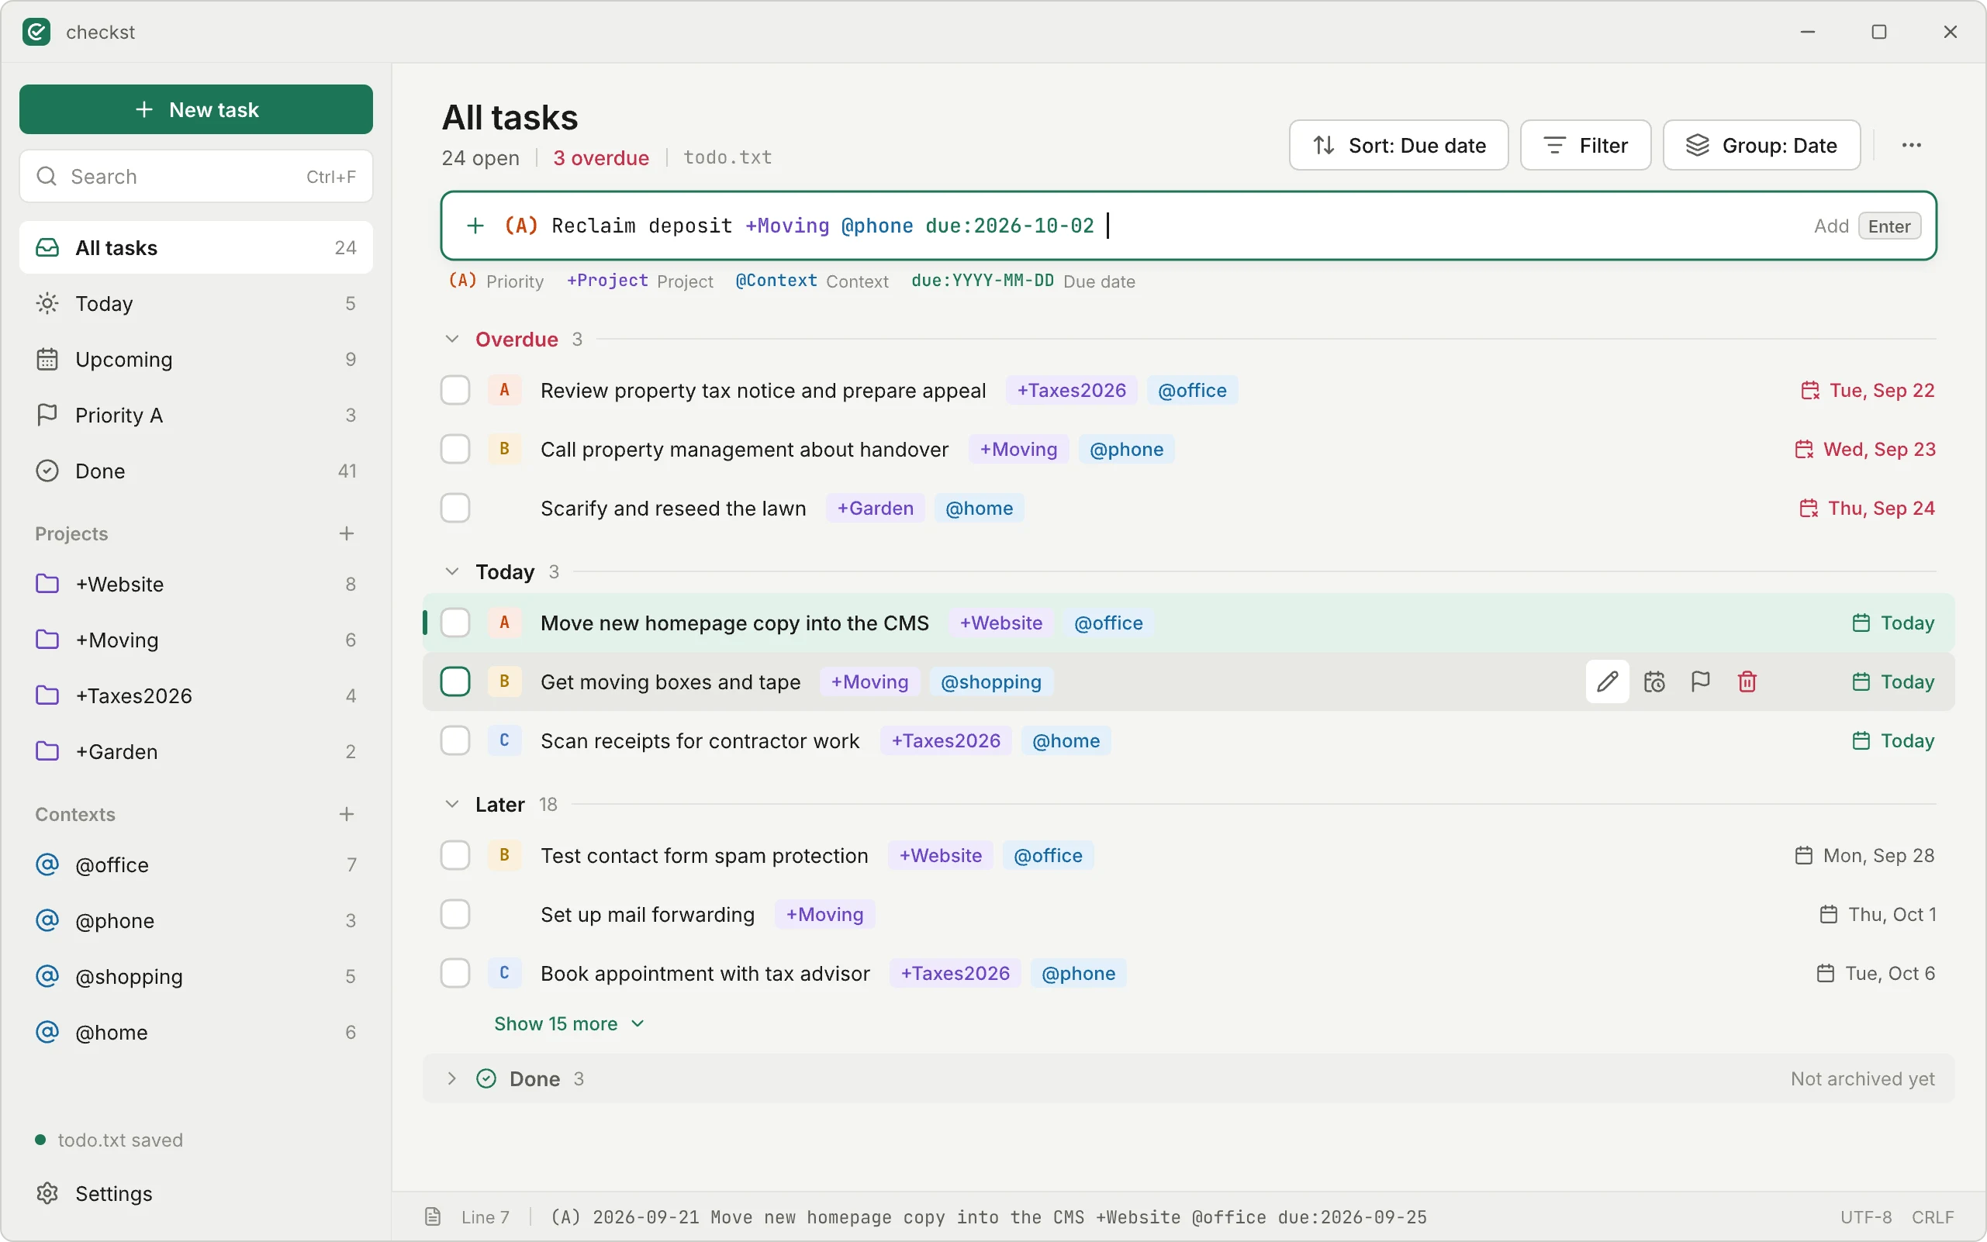The image size is (1987, 1242).
Task: Delete task with the red trash icon
Action: point(1747,681)
